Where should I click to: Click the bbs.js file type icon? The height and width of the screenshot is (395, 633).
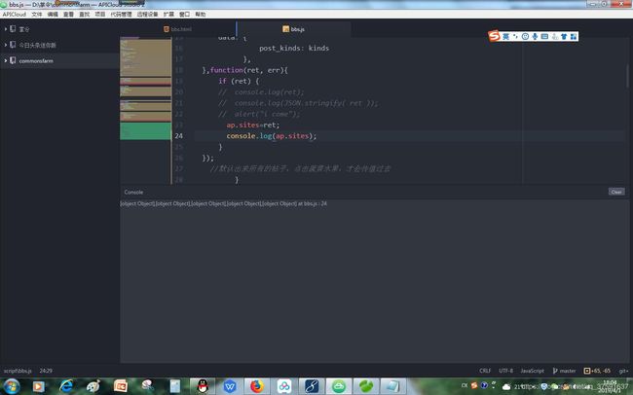[x=285, y=29]
